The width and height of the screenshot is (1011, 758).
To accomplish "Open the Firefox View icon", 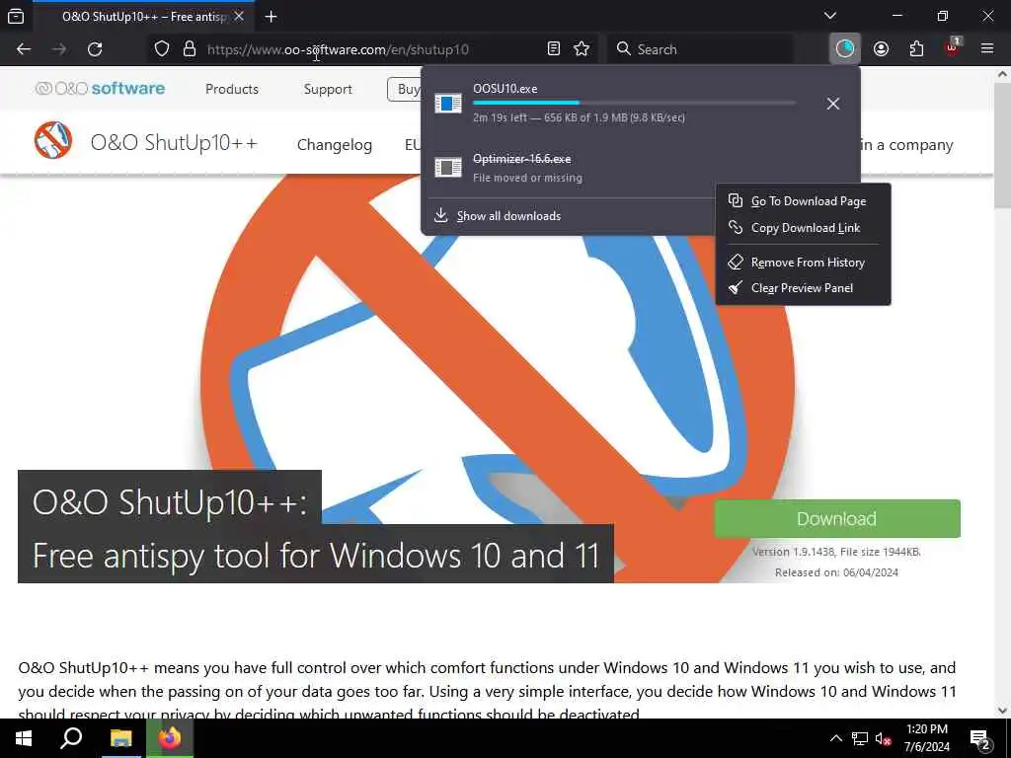I will (16, 17).
